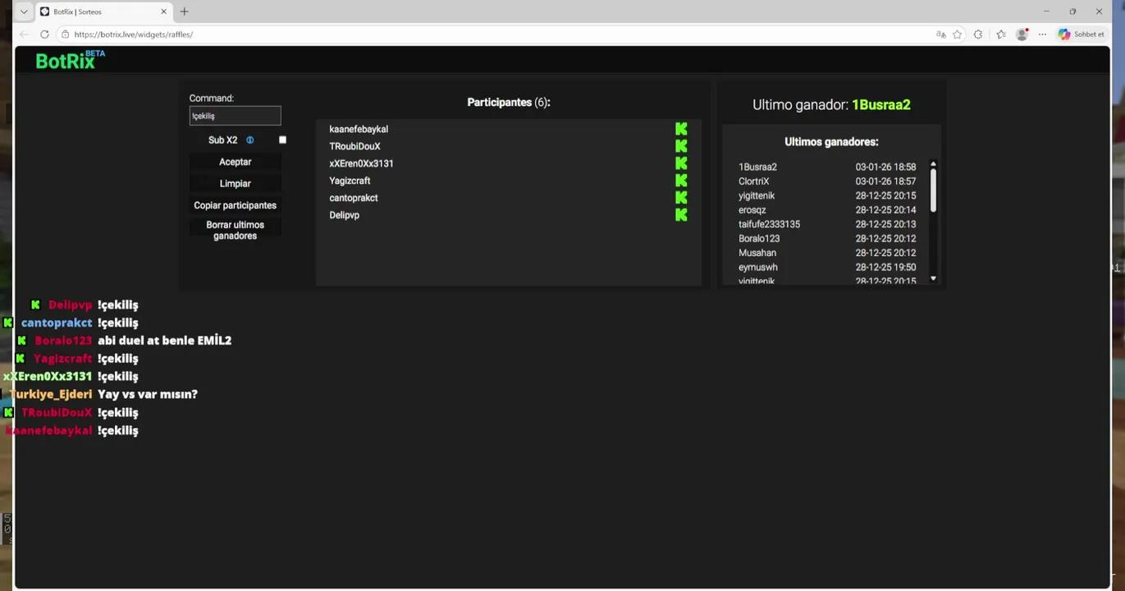Select participant cantoprakct in the list
This screenshot has height=591, width=1125.
[354, 198]
